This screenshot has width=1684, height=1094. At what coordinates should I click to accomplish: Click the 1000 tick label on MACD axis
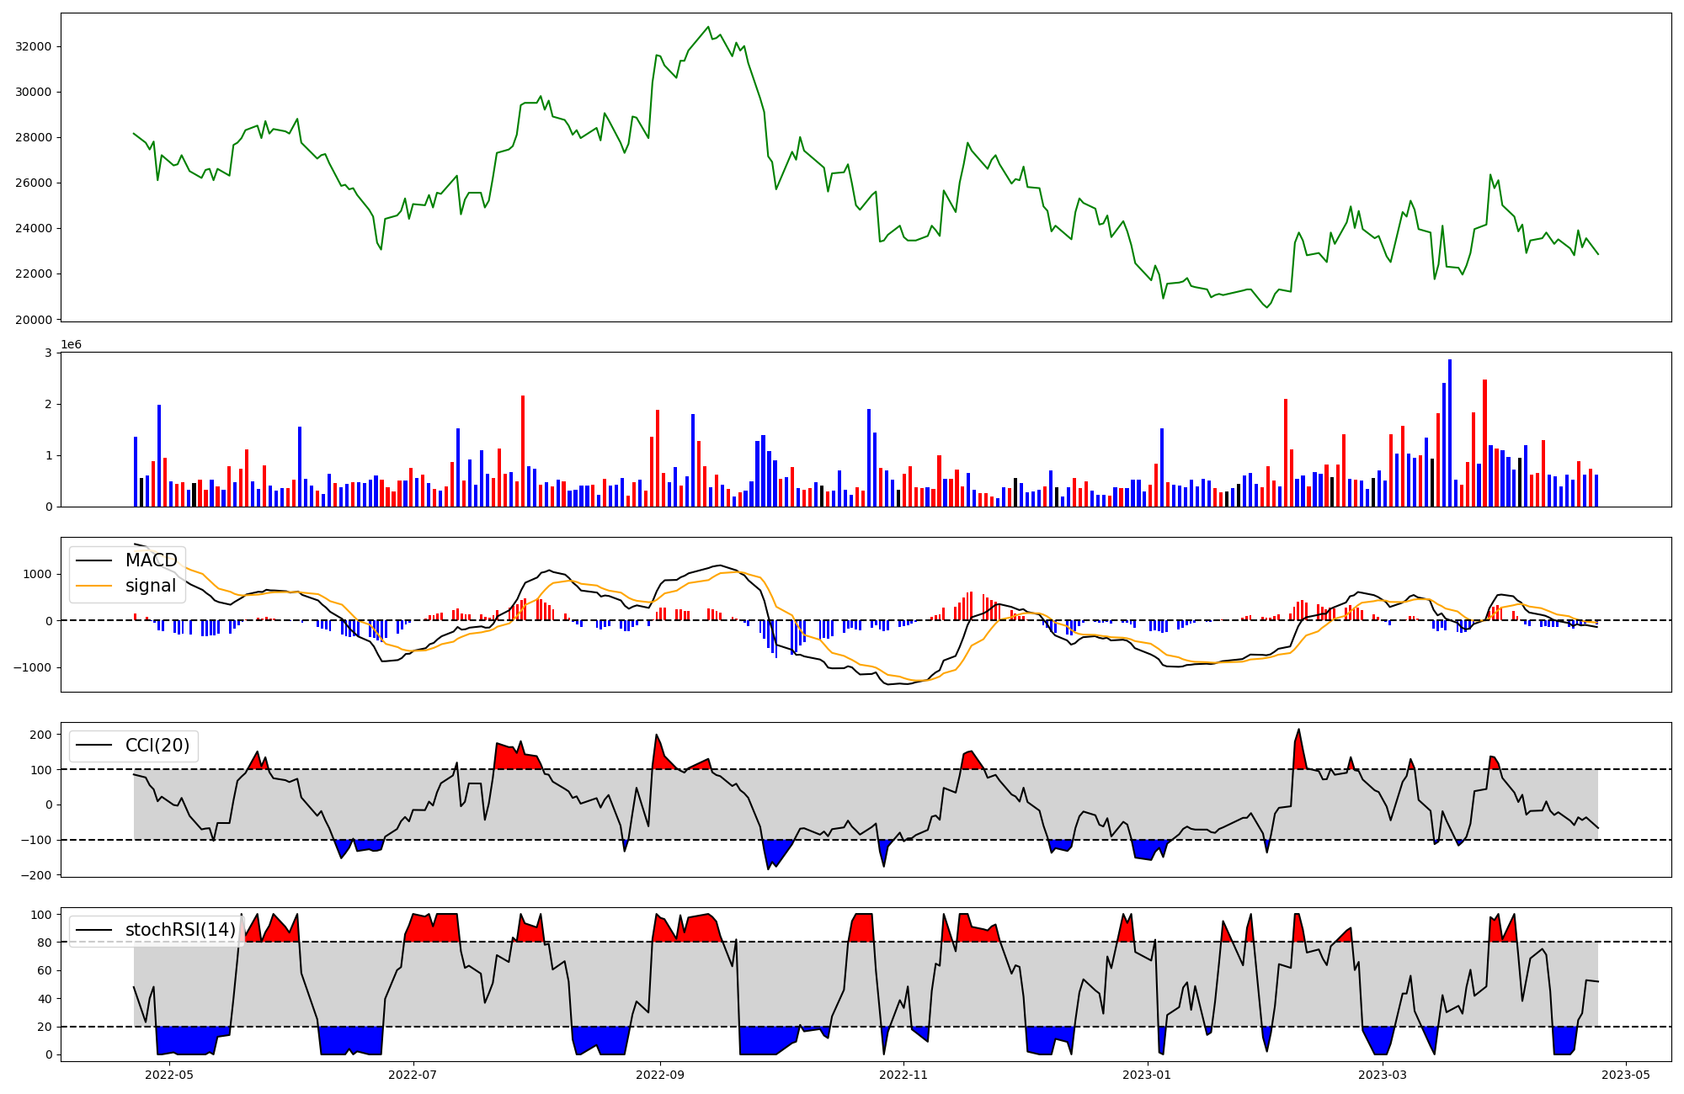point(38,574)
